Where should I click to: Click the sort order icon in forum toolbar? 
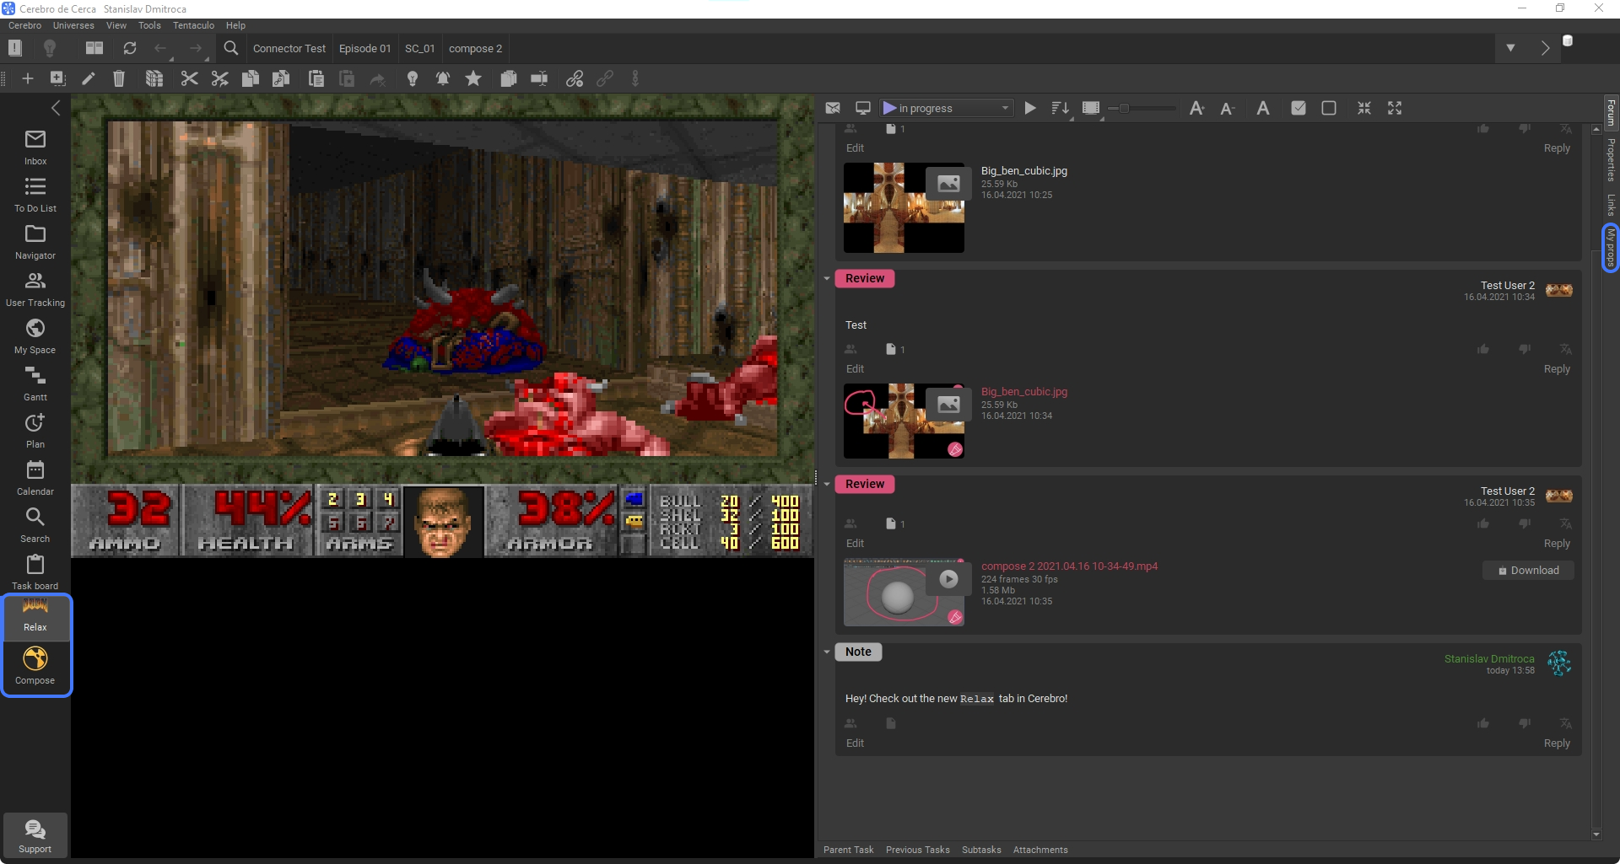1061,108
